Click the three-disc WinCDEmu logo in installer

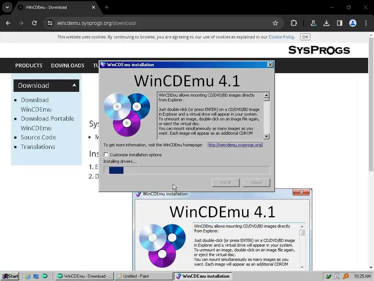pyautogui.click(x=127, y=115)
